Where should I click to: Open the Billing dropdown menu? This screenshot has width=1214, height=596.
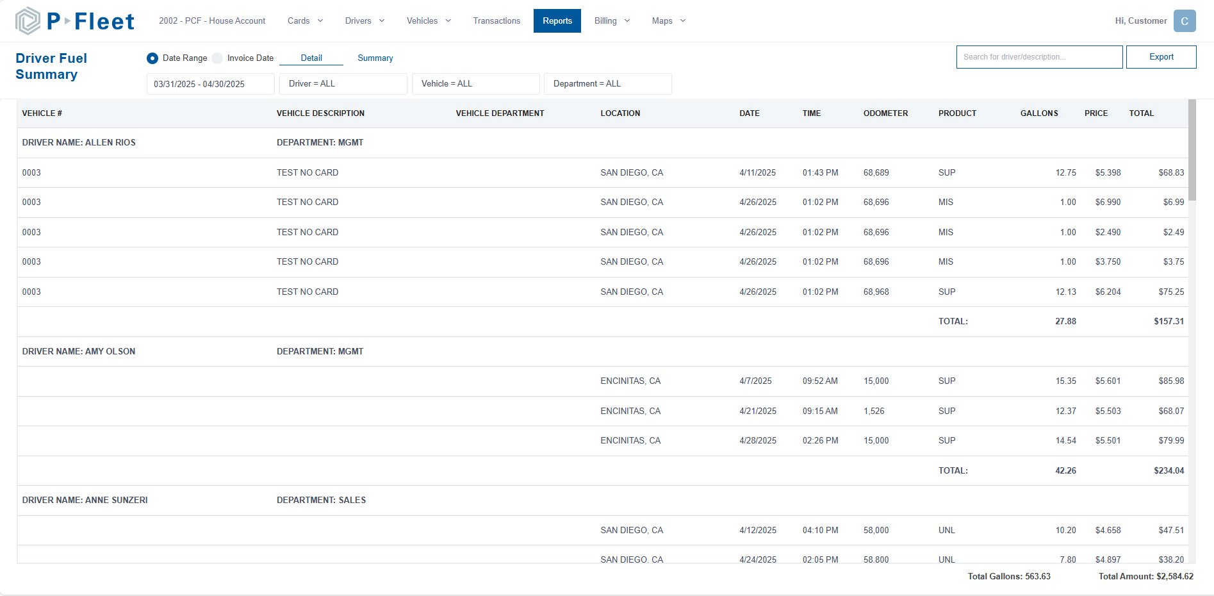(611, 21)
